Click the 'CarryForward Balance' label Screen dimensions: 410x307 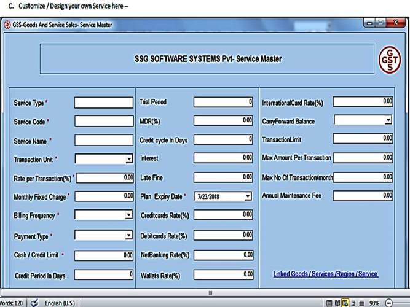(x=288, y=121)
